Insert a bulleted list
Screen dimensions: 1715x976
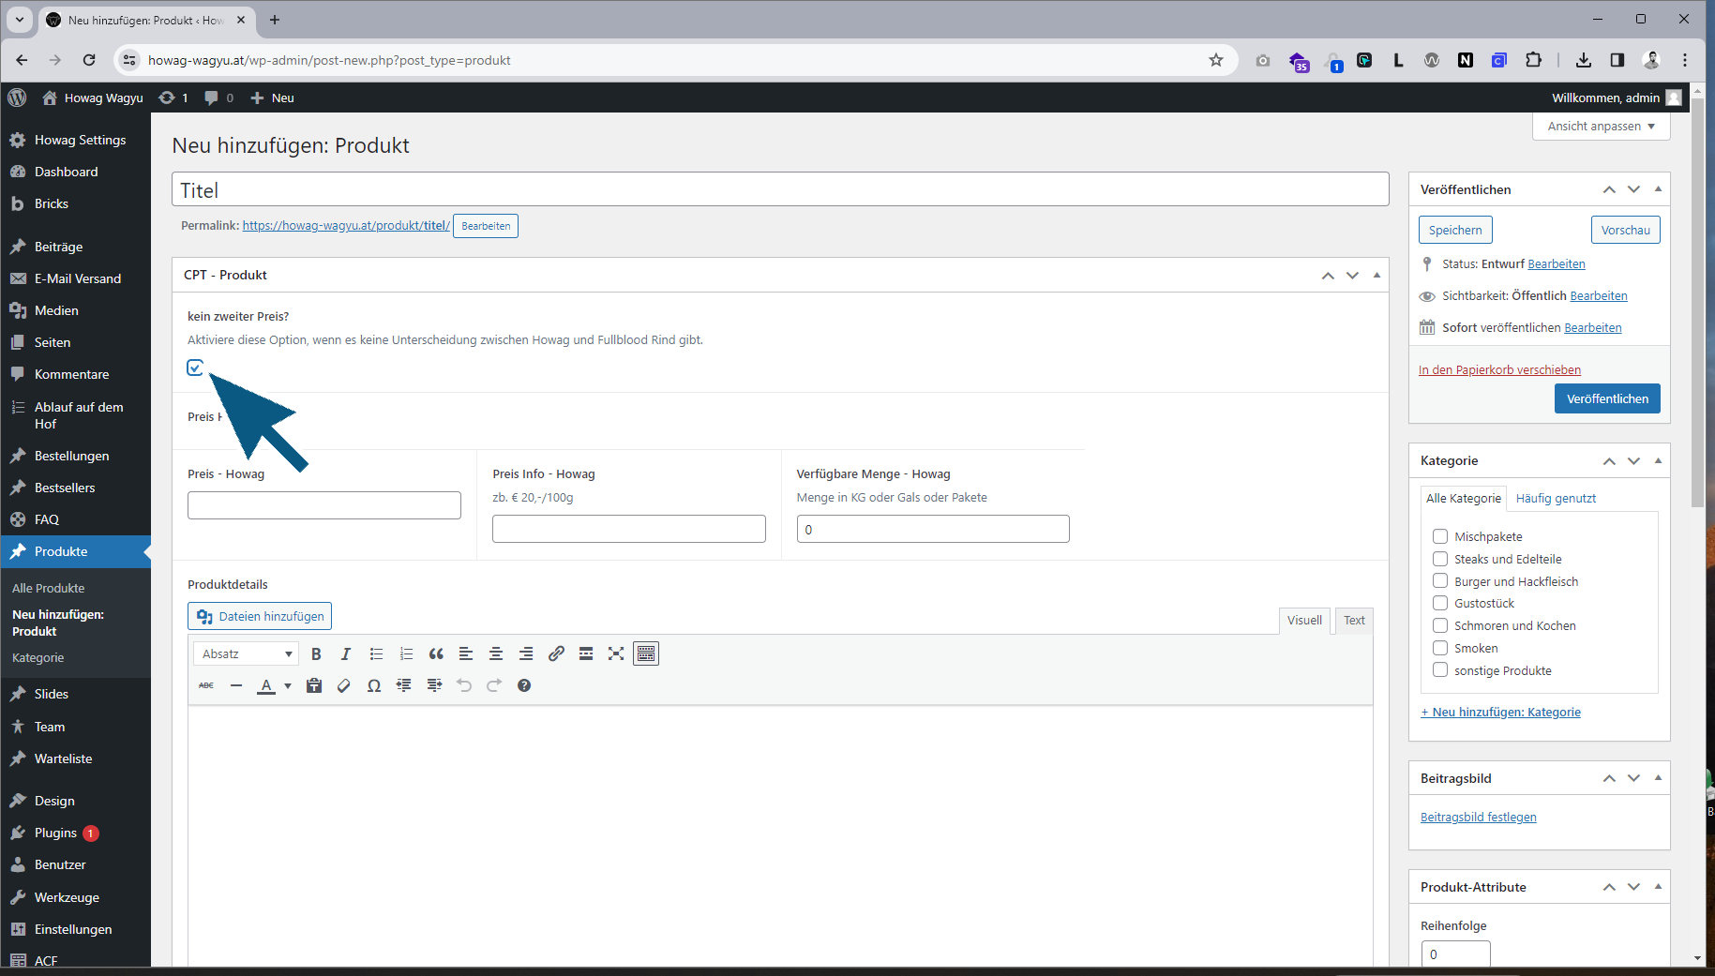pos(376,653)
